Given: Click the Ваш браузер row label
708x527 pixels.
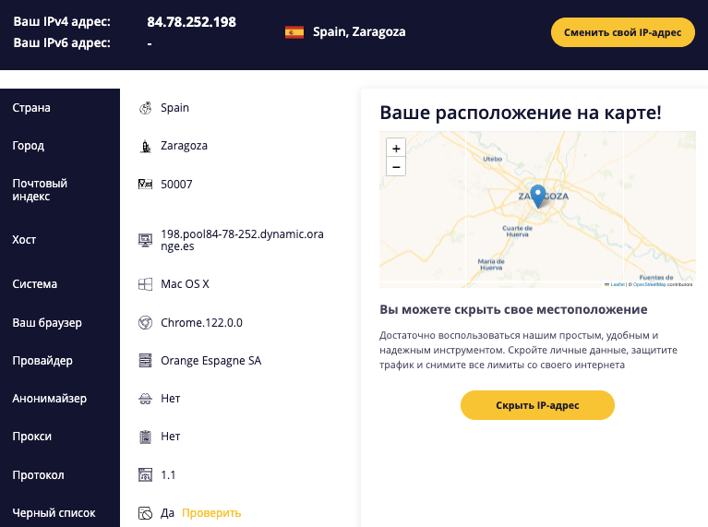Looking at the screenshot, I should pos(47,323).
